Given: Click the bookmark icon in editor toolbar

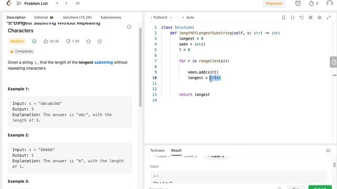Looking at the screenshot, I should point(283,17).
